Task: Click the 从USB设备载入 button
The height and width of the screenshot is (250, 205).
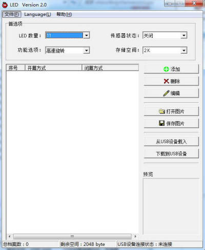Action: (x=171, y=142)
